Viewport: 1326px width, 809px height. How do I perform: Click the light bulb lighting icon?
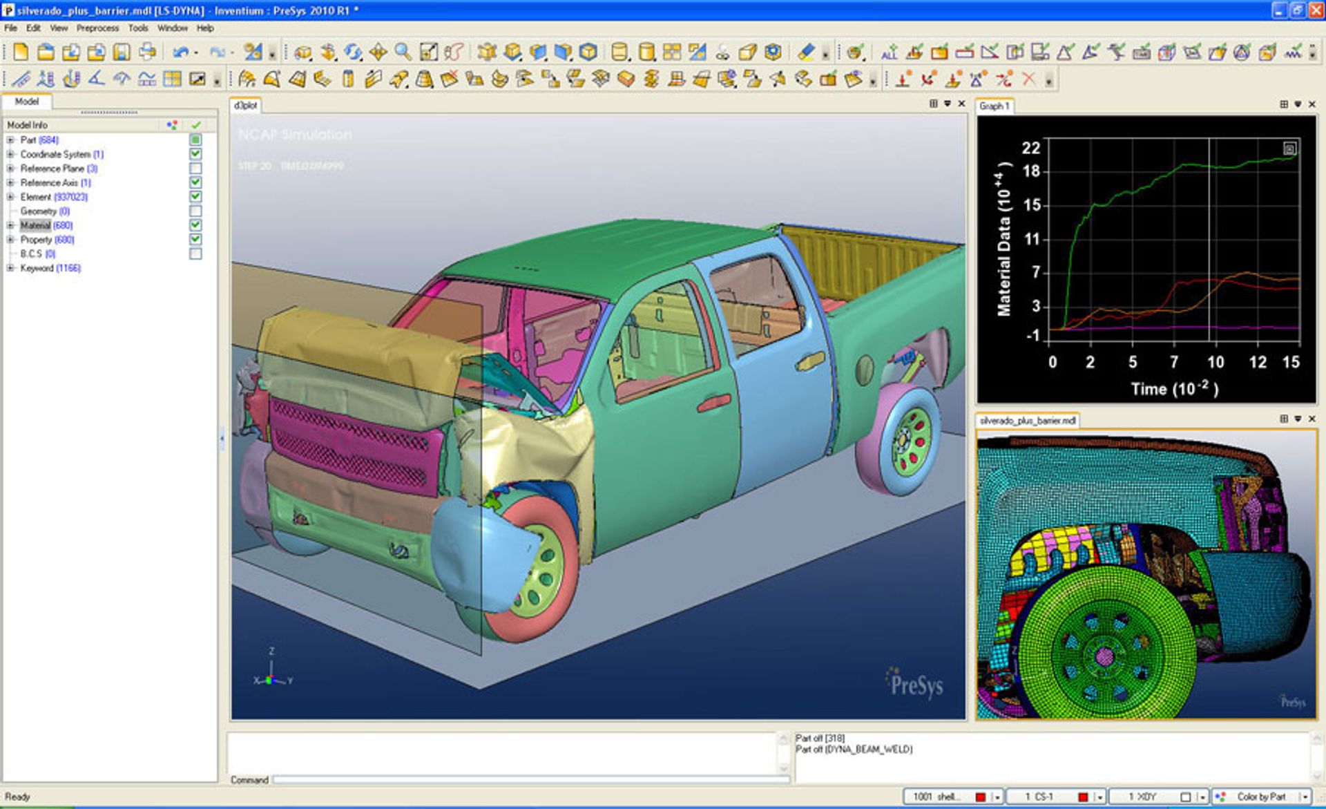[x=722, y=52]
